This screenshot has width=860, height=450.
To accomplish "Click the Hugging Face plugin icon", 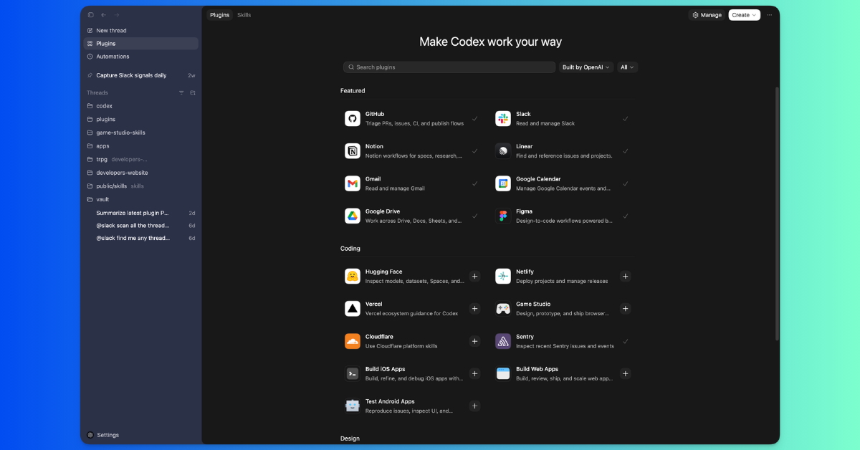I will pos(353,276).
